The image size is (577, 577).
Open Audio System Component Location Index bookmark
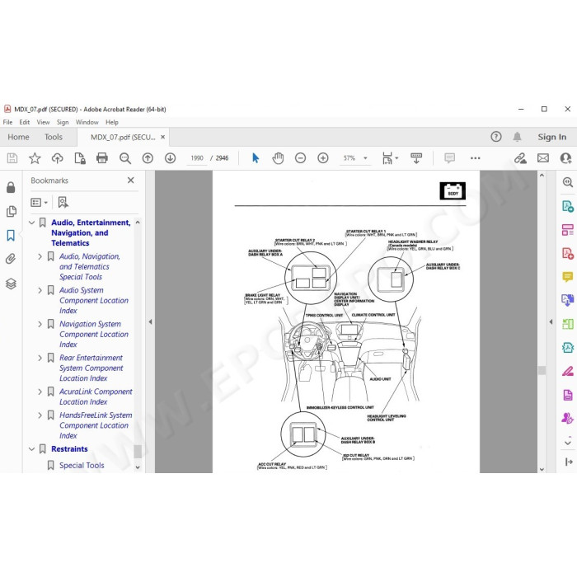coord(94,300)
